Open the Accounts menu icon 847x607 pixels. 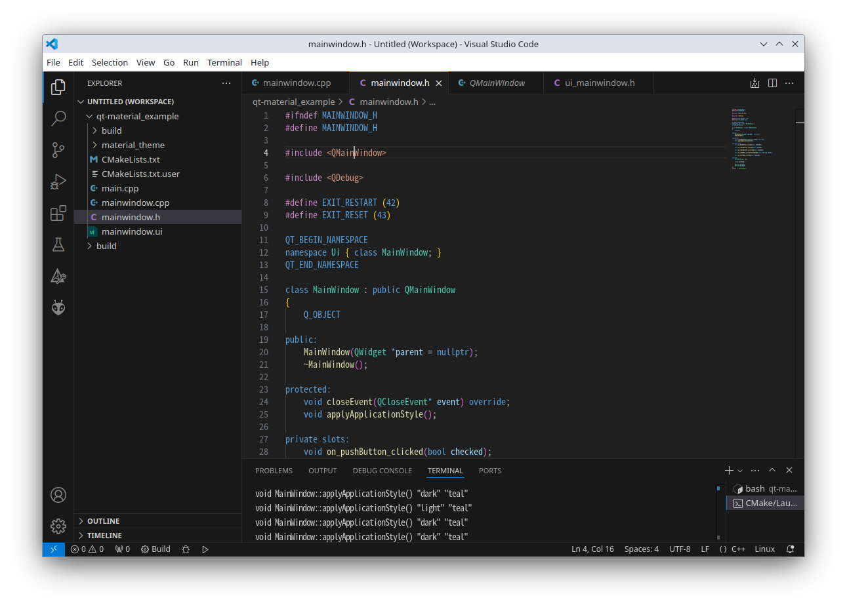(58, 495)
